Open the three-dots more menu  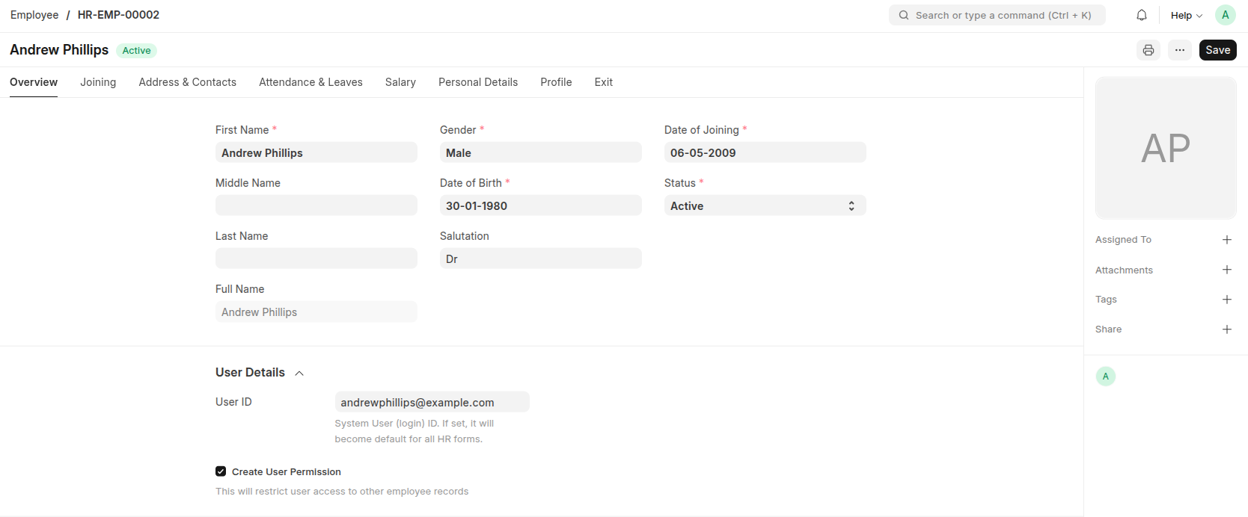click(x=1180, y=50)
